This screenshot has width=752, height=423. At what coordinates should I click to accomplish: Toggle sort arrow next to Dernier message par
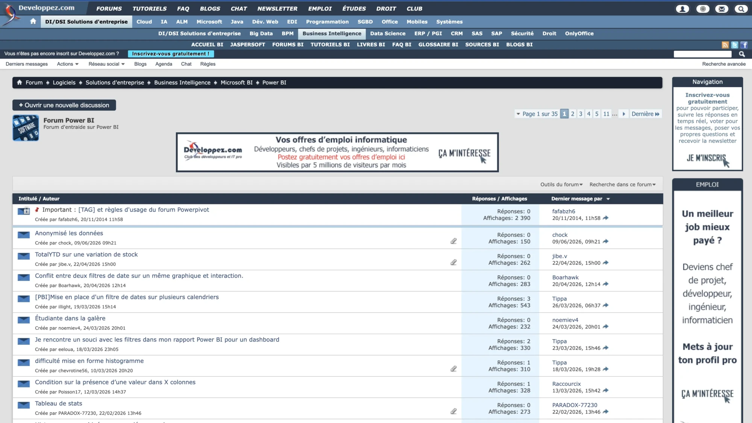pyautogui.click(x=608, y=199)
